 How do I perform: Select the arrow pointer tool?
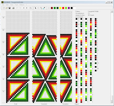tap(35, 8)
